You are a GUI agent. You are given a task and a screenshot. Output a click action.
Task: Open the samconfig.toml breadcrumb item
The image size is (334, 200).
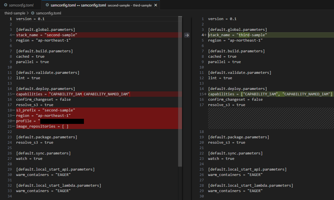coord(48,13)
